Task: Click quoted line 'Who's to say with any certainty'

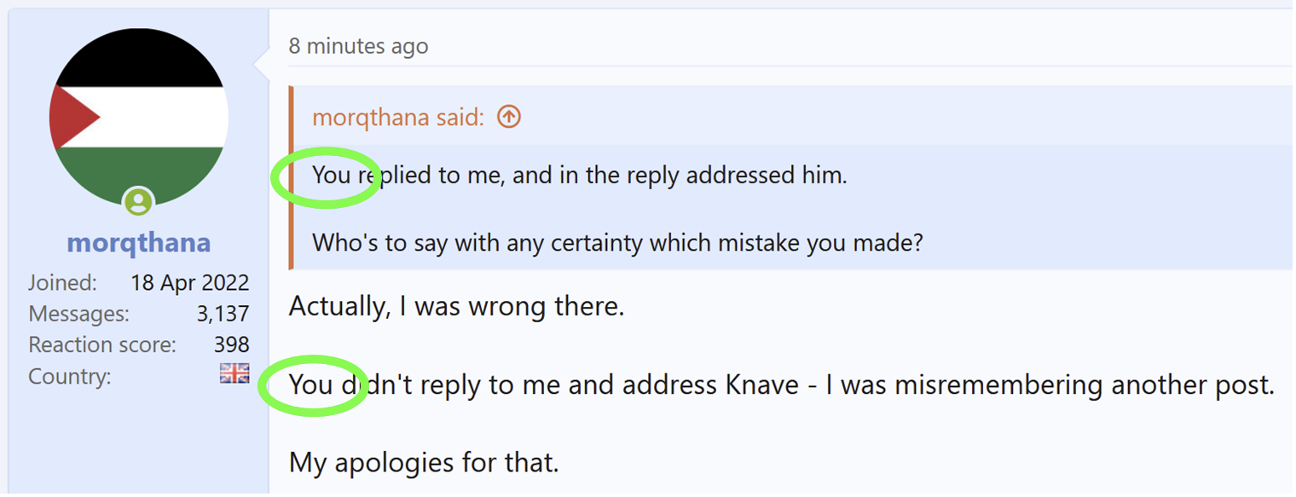Action: (x=617, y=243)
